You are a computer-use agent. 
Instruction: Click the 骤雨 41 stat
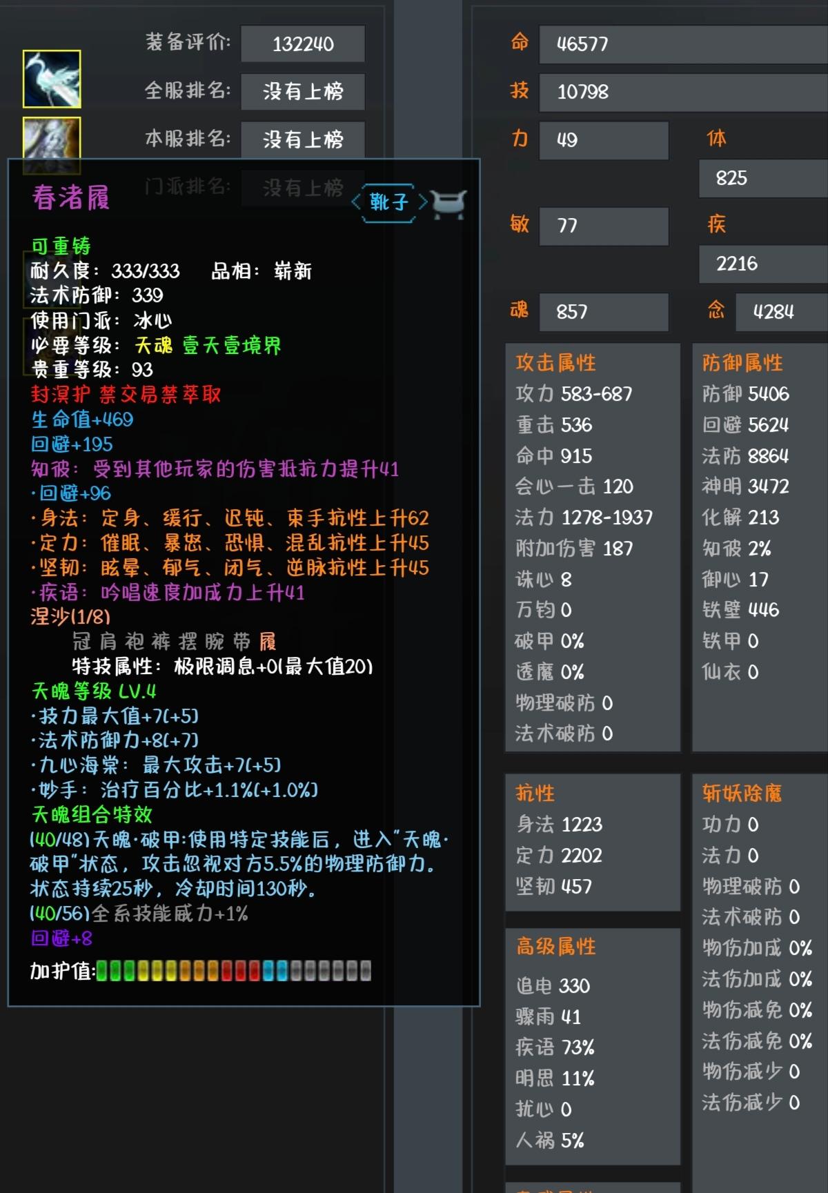click(549, 1017)
